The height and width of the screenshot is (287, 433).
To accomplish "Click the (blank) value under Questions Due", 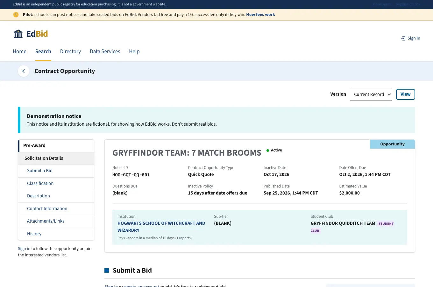I will click(x=120, y=193).
